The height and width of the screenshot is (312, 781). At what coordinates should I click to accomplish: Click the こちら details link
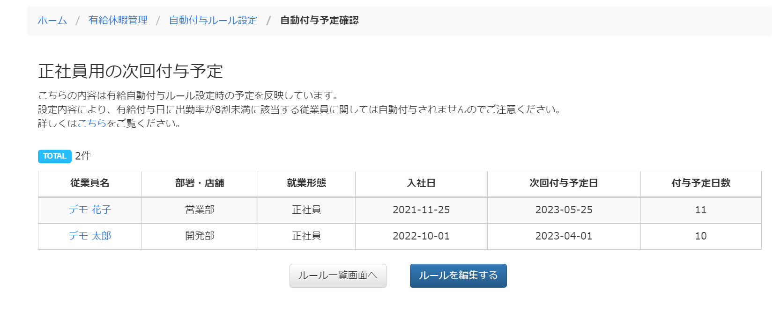coord(92,123)
